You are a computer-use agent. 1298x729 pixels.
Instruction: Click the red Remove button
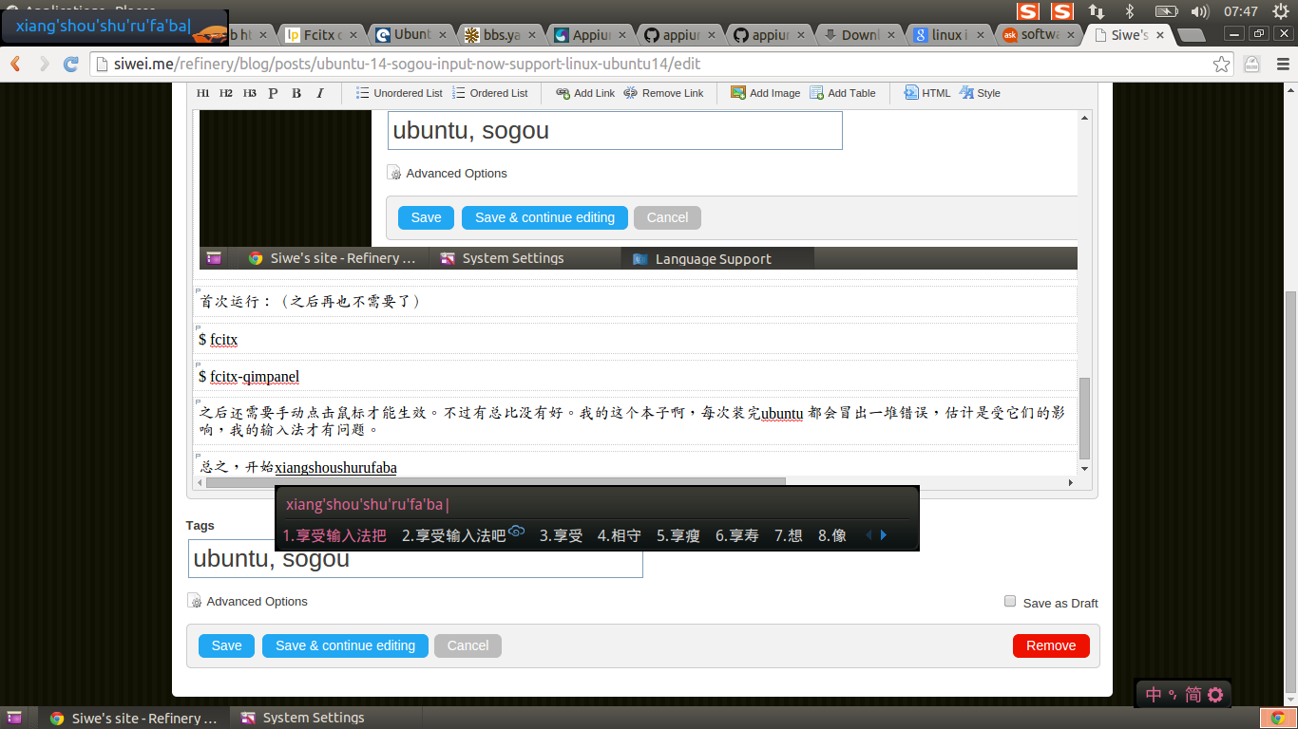pyautogui.click(x=1051, y=645)
